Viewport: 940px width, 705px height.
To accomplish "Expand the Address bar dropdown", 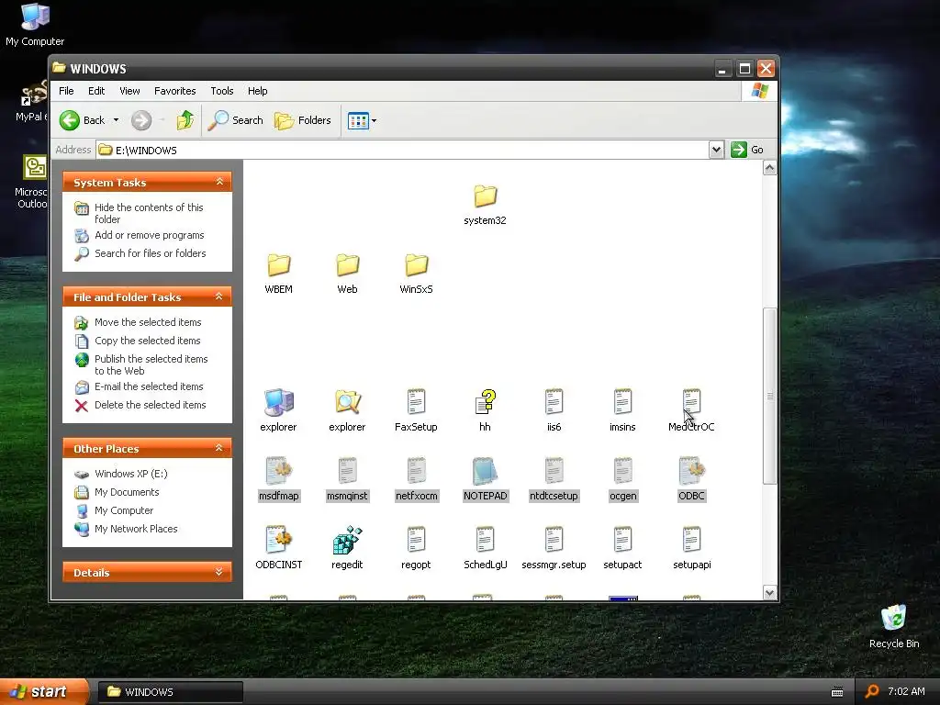I will coord(716,150).
